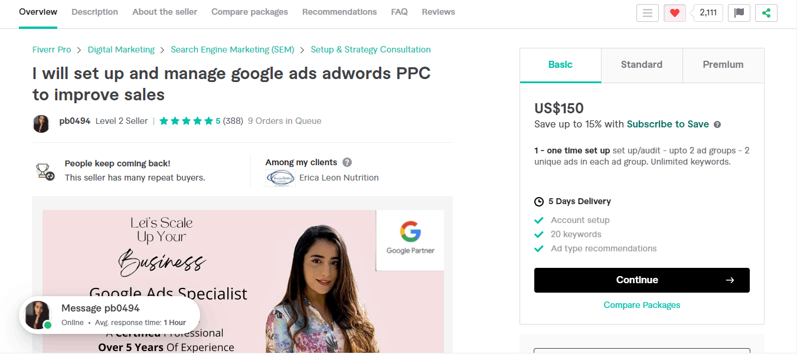Click the black Continue button
The image size is (797, 354).
coord(642,280)
